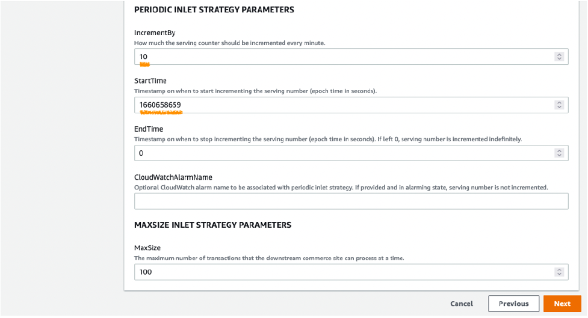
Task: Raise MaxSize with the up arrow
Action: [559, 269]
